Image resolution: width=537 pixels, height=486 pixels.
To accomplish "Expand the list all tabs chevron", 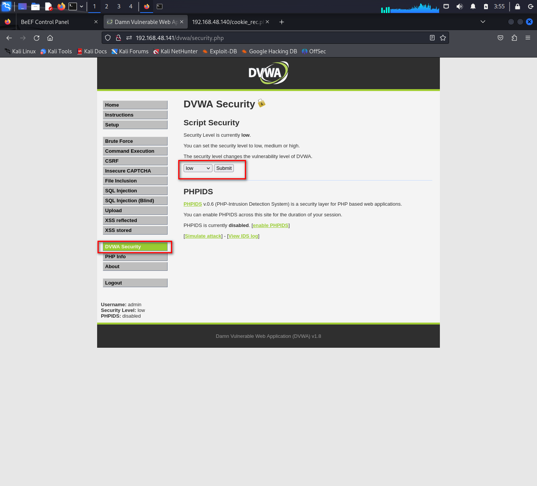I will pyautogui.click(x=483, y=22).
